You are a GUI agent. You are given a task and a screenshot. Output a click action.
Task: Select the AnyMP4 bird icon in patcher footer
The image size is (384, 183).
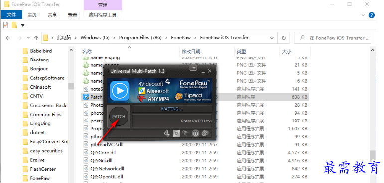(x=185, y=133)
